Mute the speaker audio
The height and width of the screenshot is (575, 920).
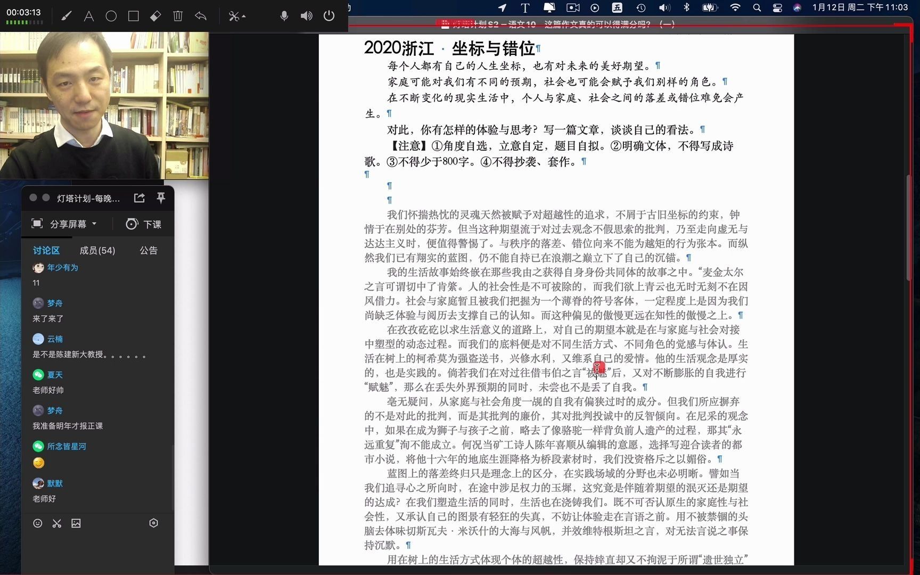click(306, 15)
